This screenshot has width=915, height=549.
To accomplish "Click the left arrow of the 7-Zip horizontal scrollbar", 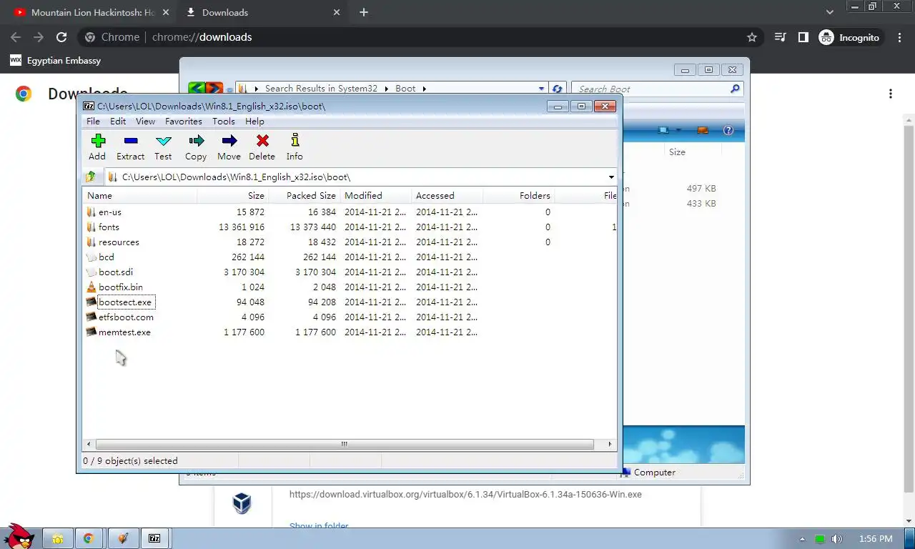I will (x=89, y=444).
